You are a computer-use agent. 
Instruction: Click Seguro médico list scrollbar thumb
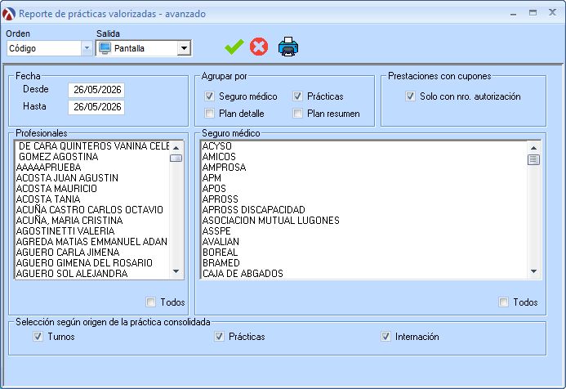pos(533,159)
